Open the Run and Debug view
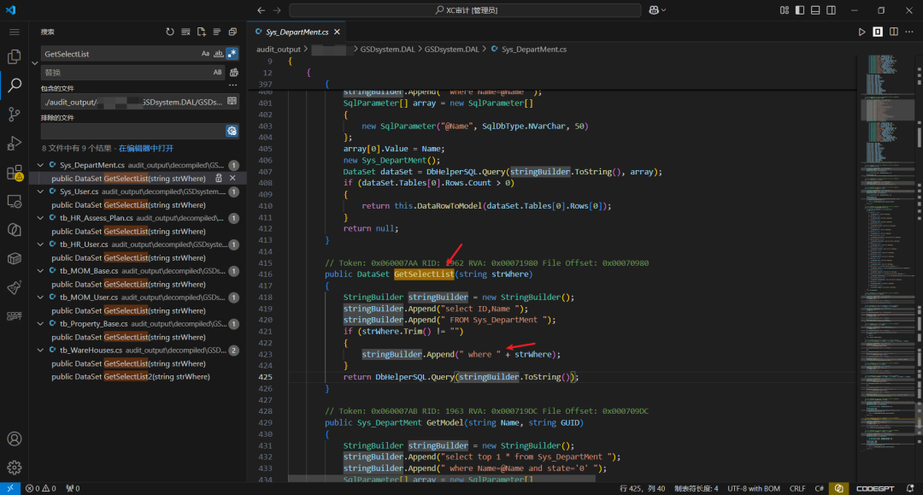 15,143
